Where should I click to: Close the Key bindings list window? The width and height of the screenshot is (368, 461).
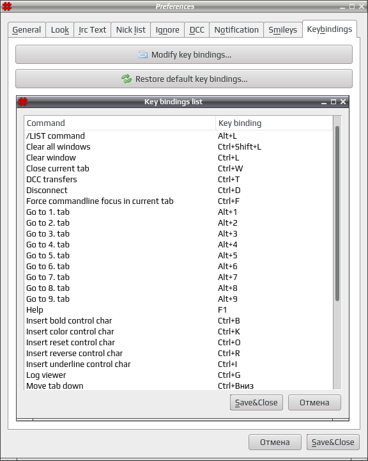point(343,102)
